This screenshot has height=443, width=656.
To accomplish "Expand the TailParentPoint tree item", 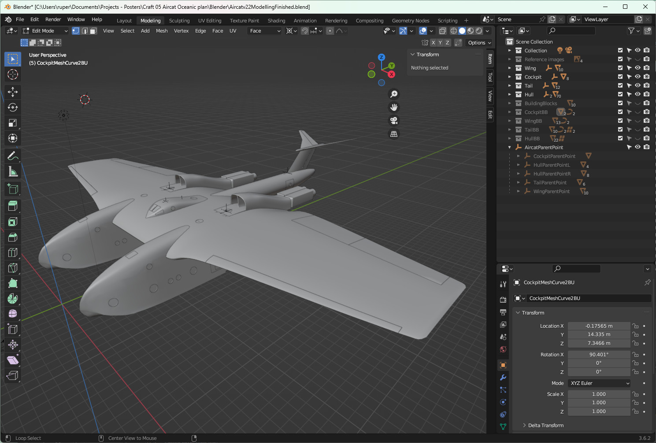I will click(x=519, y=182).
